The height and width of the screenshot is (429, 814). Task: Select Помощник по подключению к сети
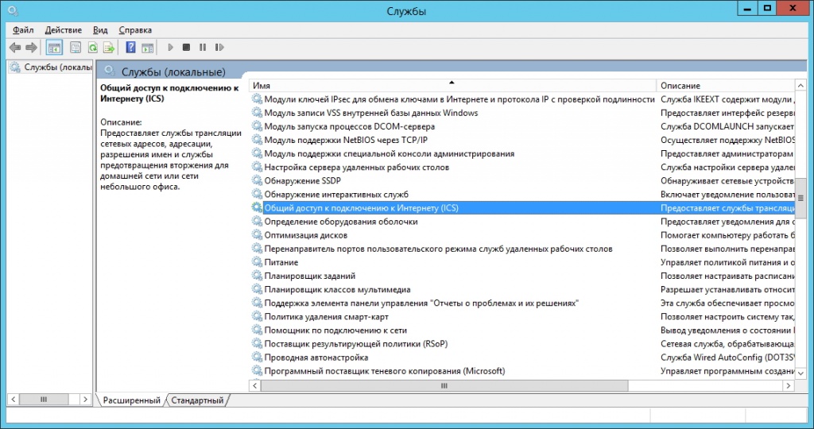pos(335,330)
